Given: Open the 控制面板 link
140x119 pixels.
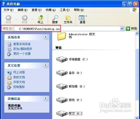Looking at the screenshot, I should [x=19, y=87].
